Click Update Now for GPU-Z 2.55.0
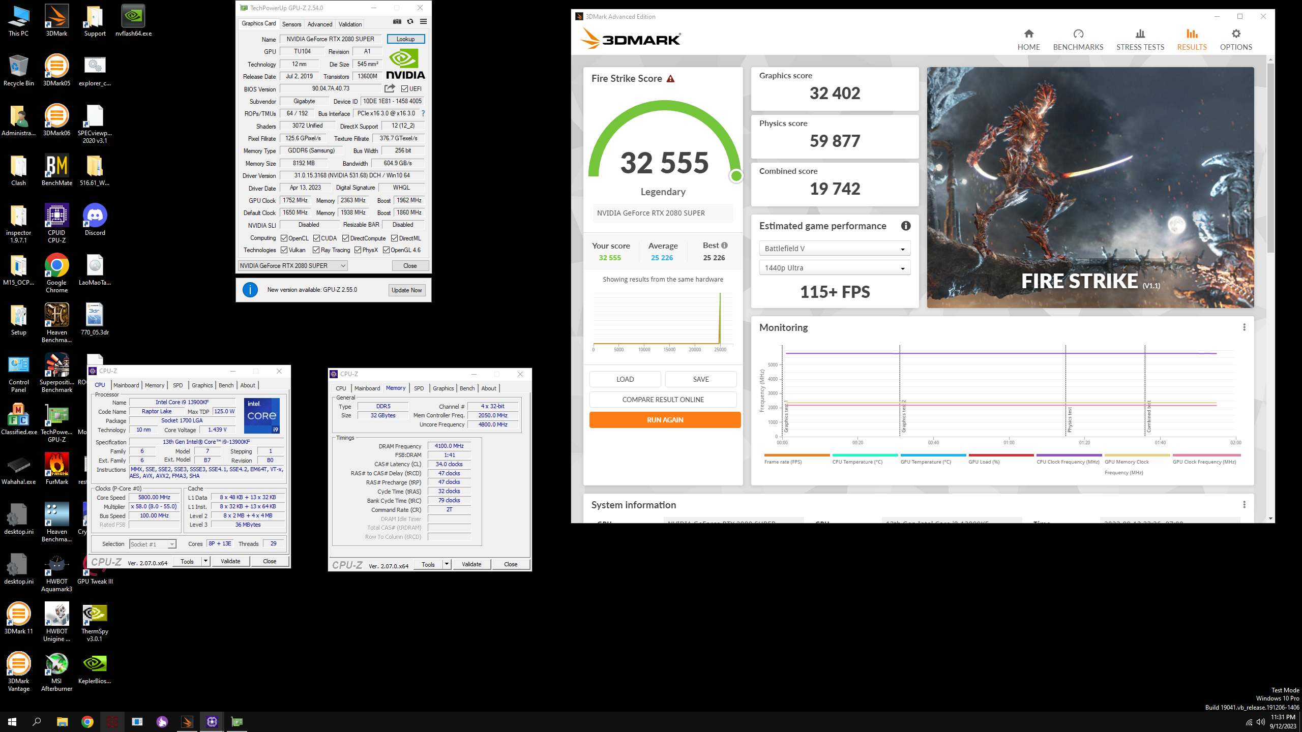 406,290
